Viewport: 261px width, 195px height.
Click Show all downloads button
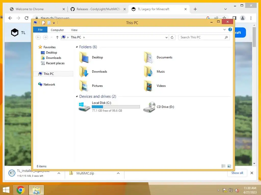[237, 173]
